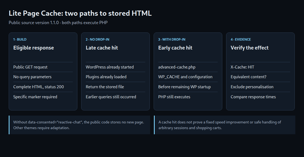Select 'Exclude personalisation' row
304x157 pixels.
click(260, 87)
